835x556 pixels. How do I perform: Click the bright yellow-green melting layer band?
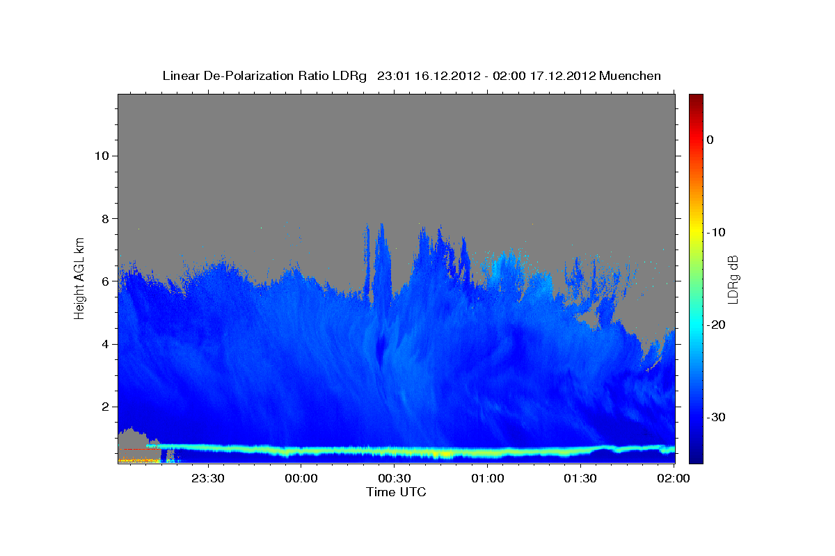click(x=411, y=452)
